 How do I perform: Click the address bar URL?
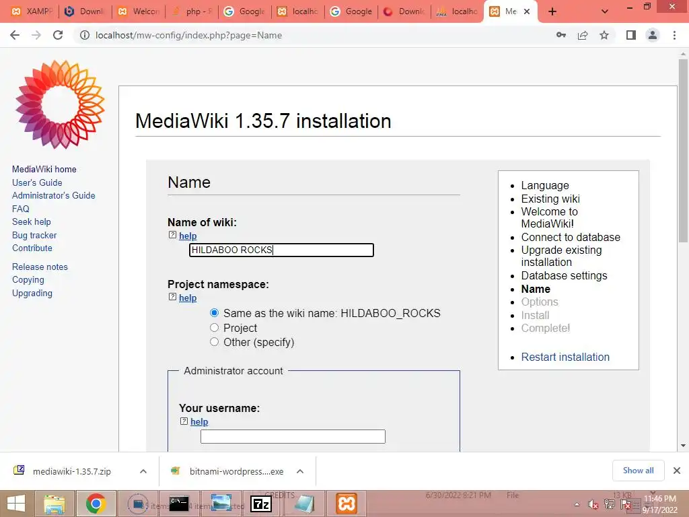point(188,35)
